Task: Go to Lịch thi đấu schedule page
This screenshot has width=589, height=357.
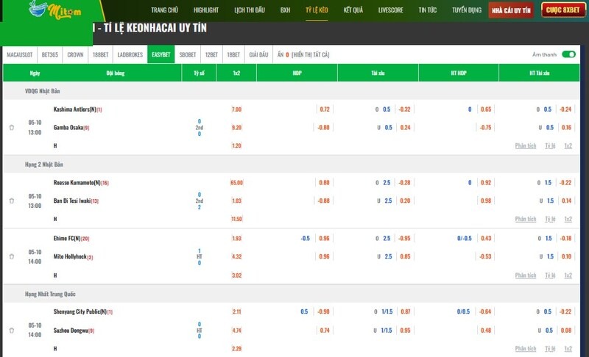Action: [x=249, y=10]
